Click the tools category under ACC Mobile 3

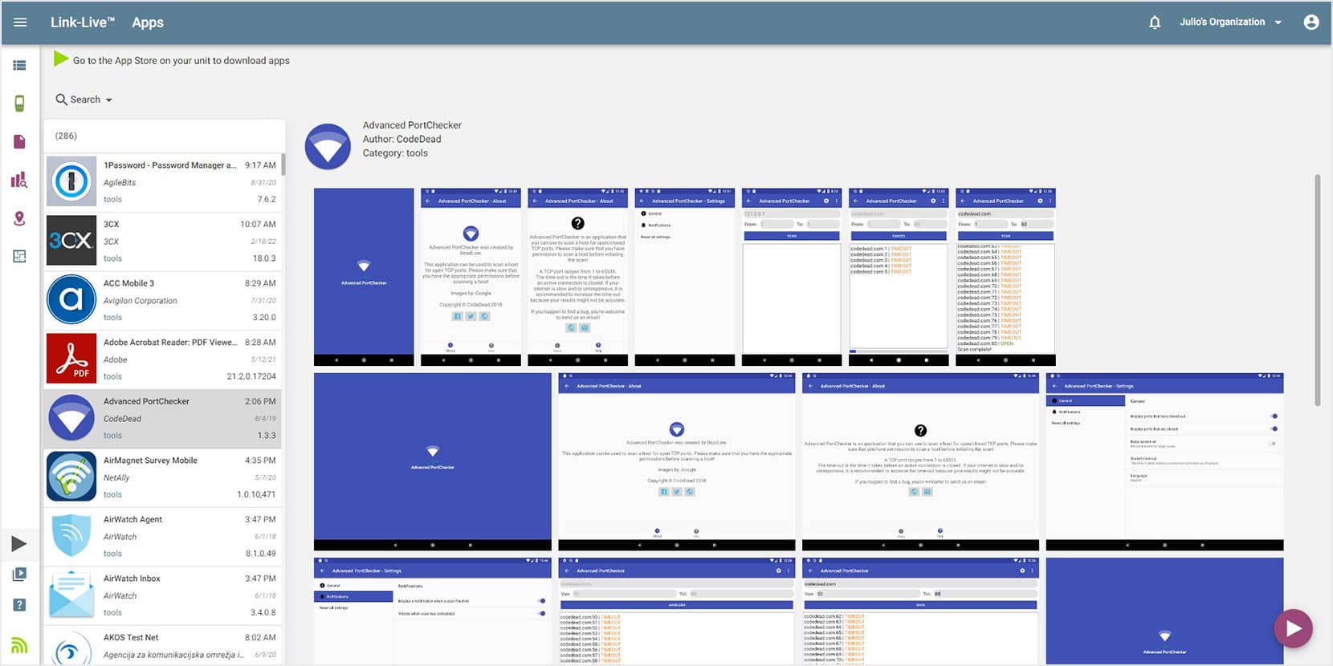[112, 317]
